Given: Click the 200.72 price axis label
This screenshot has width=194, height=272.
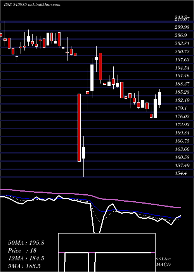Looking at the screenshot, I should 181,52.
